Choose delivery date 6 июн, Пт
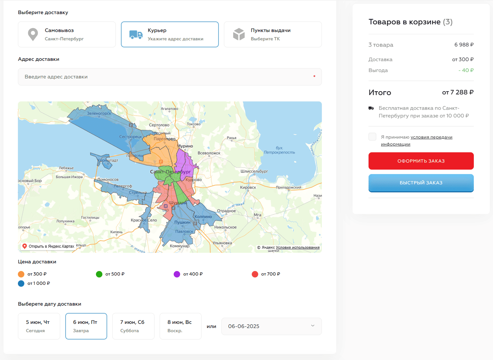This screenshot has height=360, width=493. [x=86, y=326]
